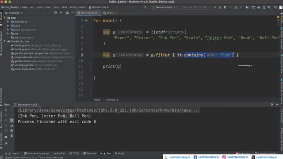Viewport: 283px width, 159px height.
Task: Open gradle-wrapper.properties in project tree
Action: (40, 53)
